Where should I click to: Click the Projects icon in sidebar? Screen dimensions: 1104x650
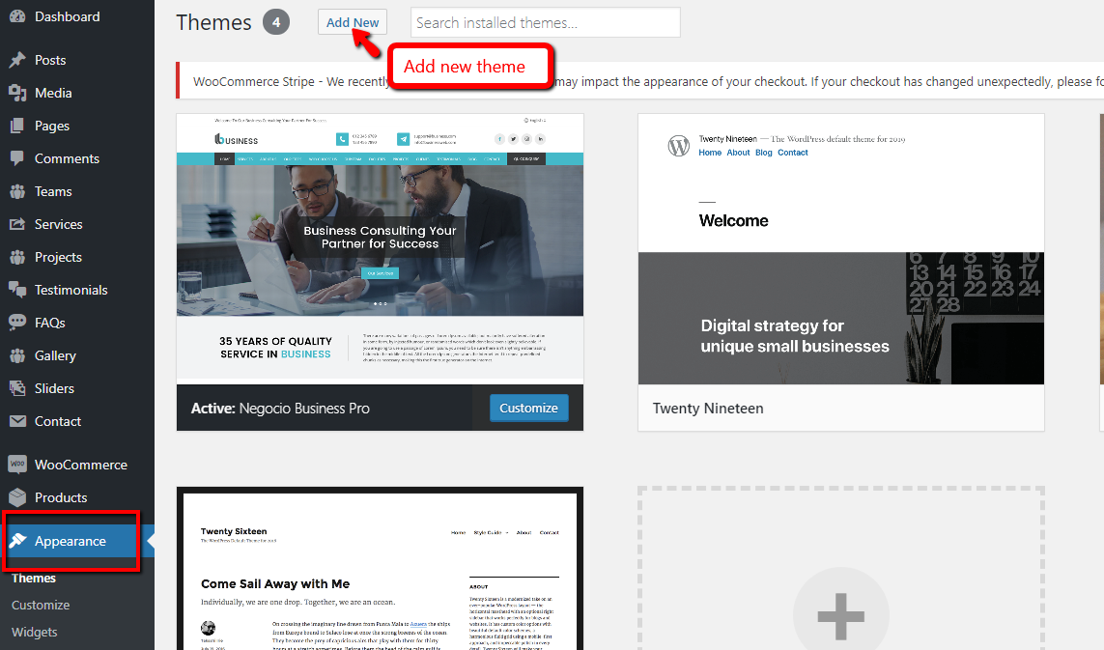17,257
